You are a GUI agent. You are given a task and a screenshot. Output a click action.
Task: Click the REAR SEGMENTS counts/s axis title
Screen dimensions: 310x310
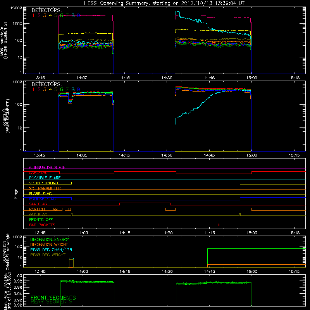point(6,116)
